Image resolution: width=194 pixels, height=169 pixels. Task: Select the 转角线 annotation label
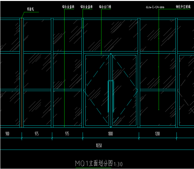pyautogui.click(x=31, y=10)
